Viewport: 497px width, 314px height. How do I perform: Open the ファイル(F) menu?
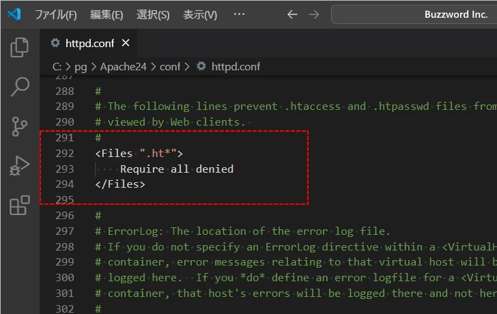click(x=56, y=14)
